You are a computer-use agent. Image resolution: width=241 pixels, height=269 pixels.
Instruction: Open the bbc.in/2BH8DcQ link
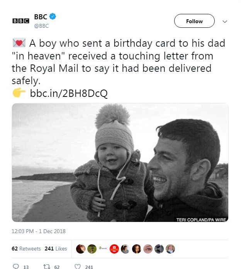click(69, 93)
